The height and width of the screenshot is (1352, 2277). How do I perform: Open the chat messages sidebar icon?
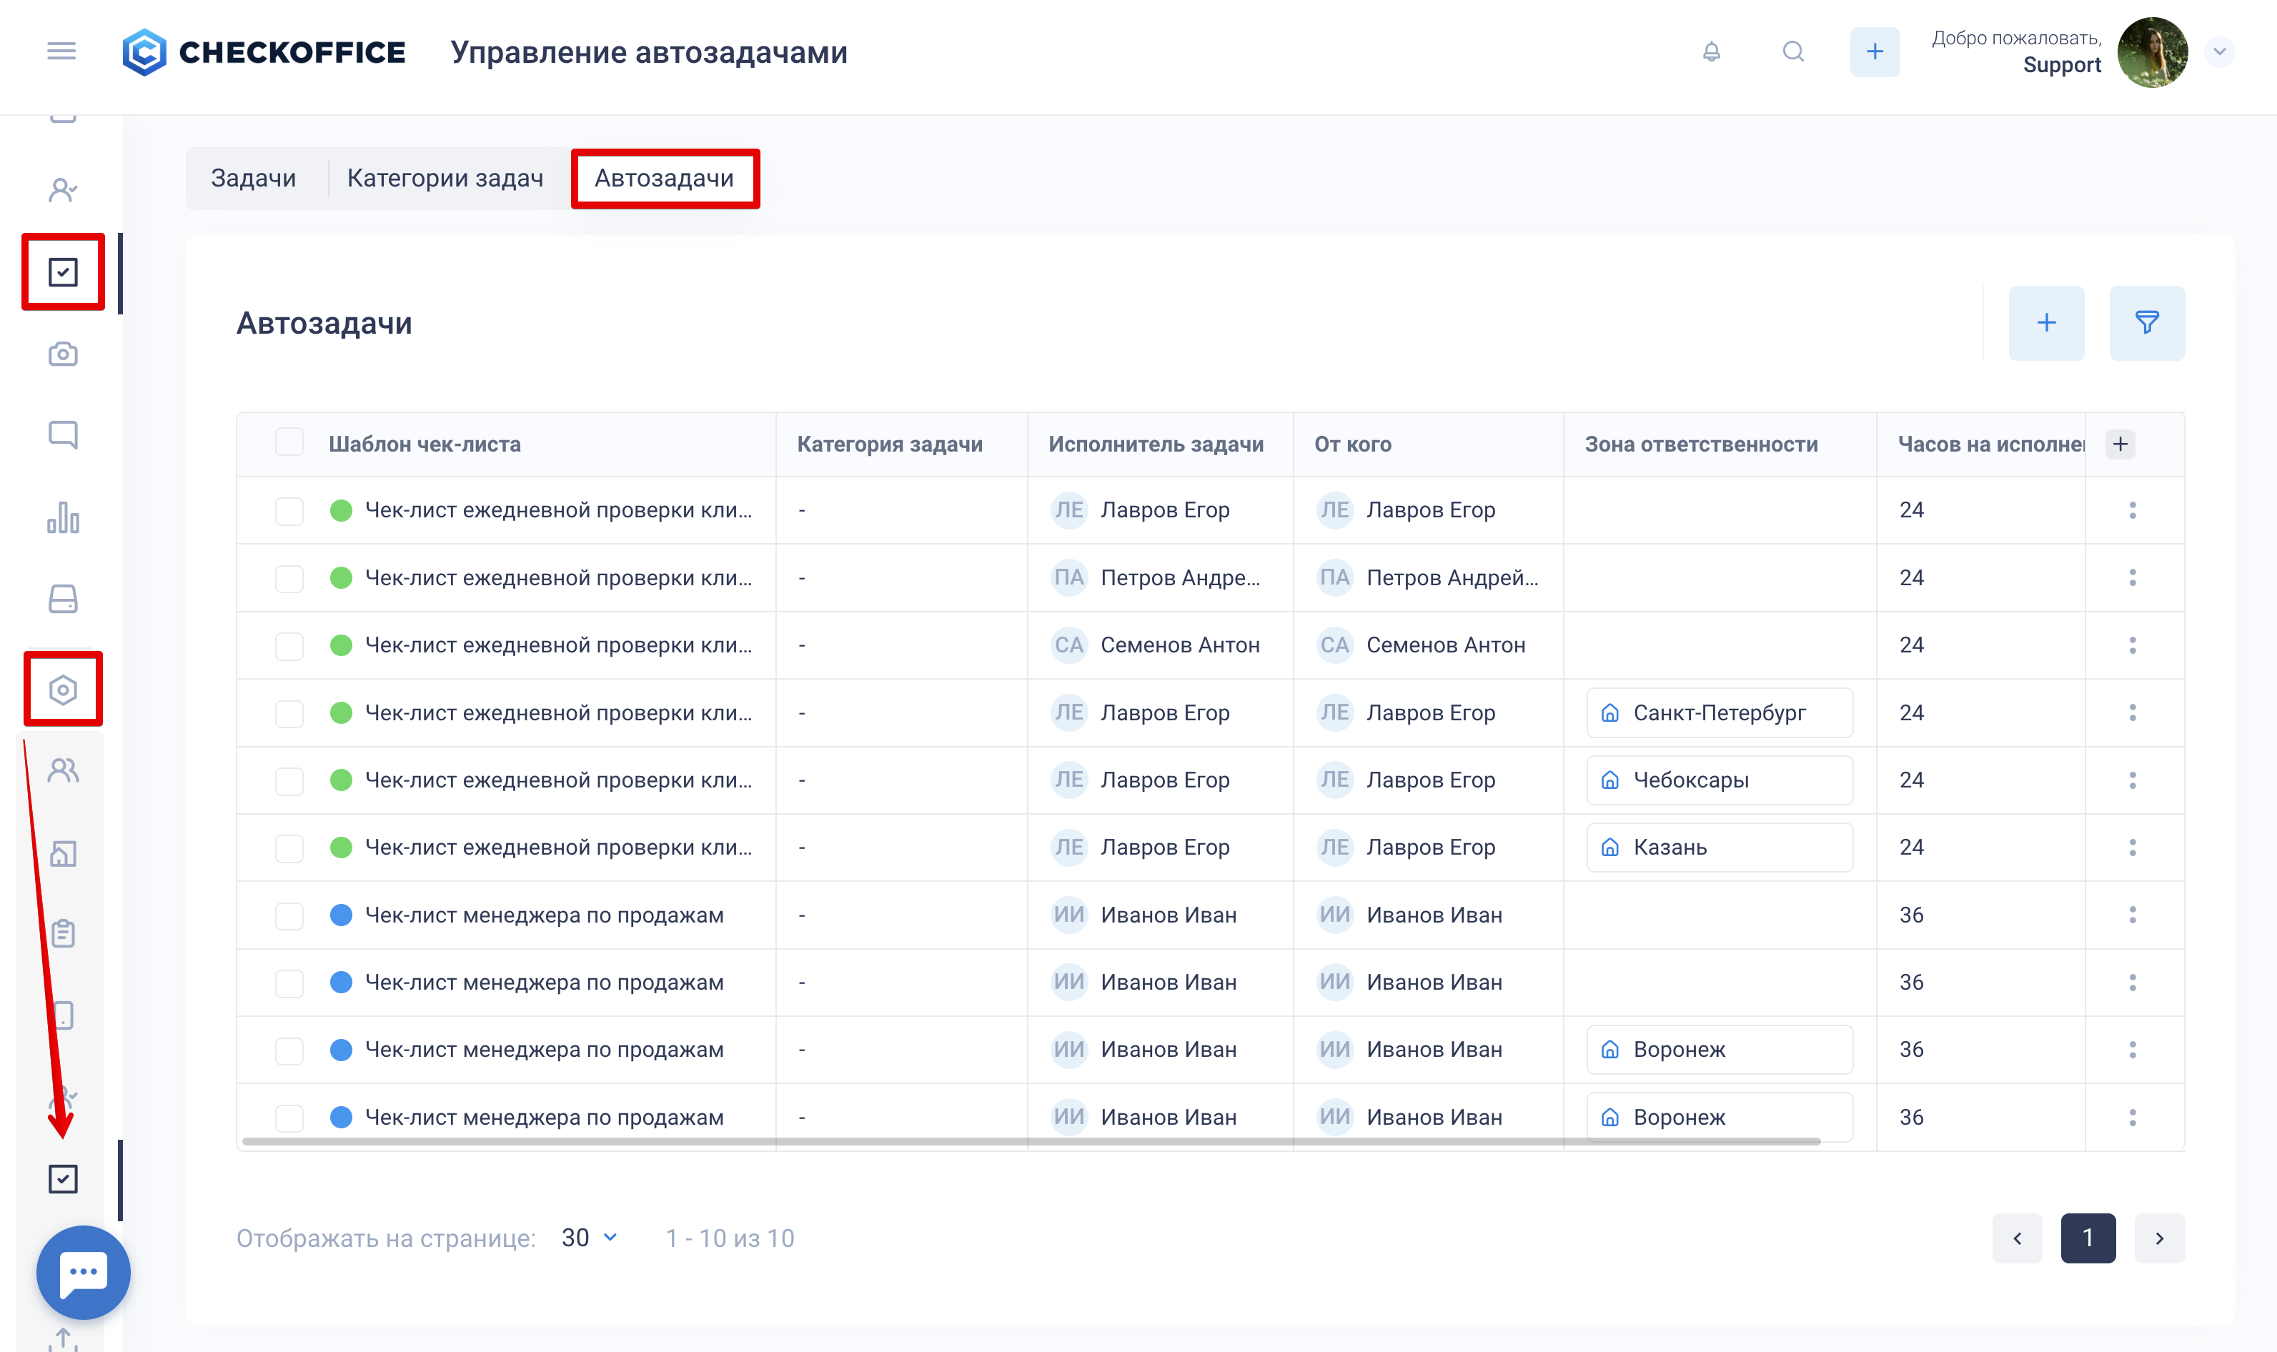(x=63, y=434)
